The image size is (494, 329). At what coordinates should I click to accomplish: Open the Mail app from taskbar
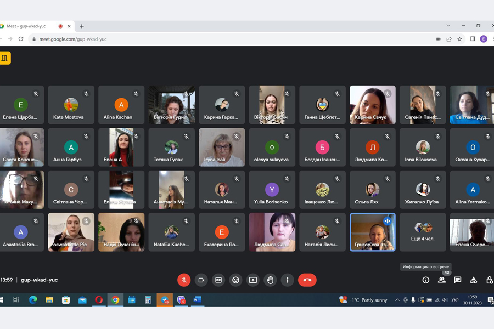pos(82,300)
